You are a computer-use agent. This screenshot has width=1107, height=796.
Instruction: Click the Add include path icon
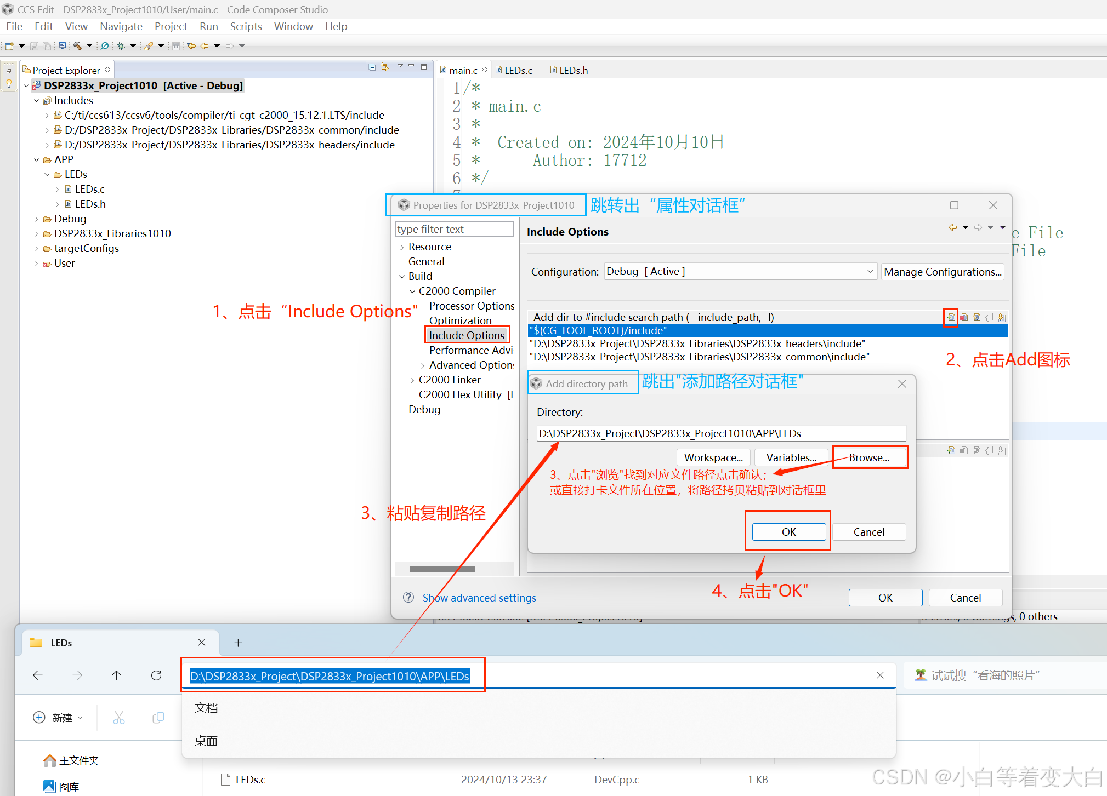click(951, 317)
